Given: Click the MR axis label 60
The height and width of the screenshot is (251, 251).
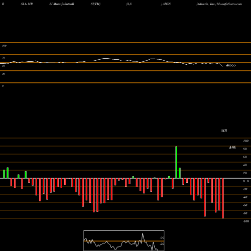Looking at the screenshot, I should tap(245, 157).
